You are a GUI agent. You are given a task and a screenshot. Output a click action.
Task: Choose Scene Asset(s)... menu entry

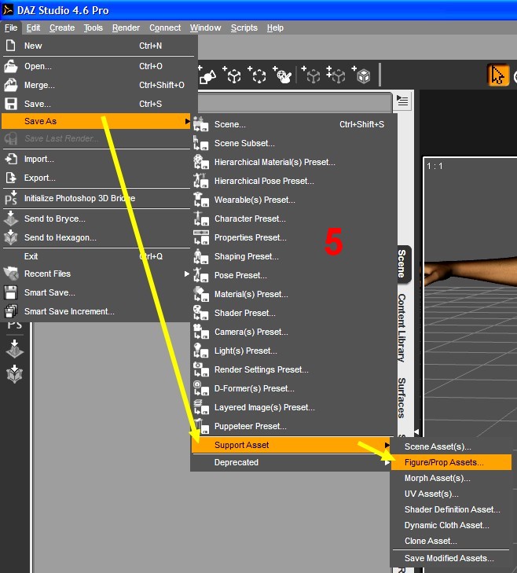451,446
